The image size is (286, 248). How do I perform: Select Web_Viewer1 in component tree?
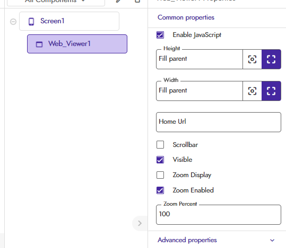coord(77,44)
